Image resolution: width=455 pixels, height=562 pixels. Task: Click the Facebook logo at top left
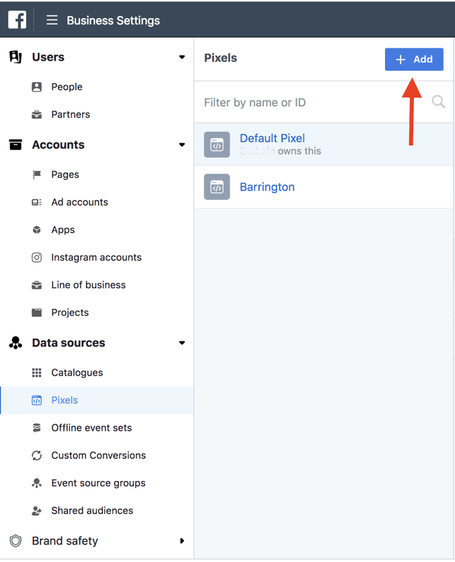tap(17, 19)
